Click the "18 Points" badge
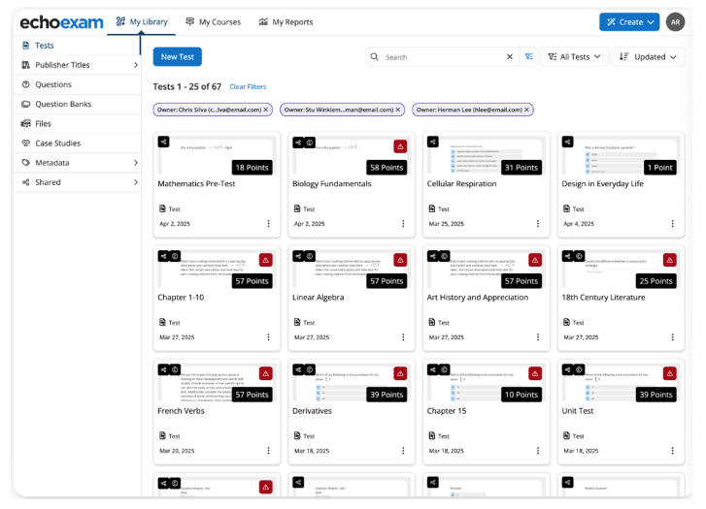Screen dimensions: 706x509 (x=252, y=168)
